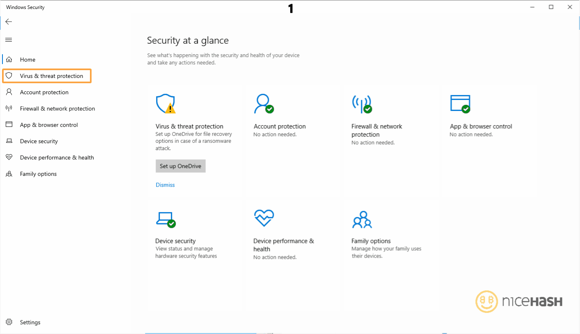
Task: Click the NiceHash logo watermark
Action: [x=518, y=302]
